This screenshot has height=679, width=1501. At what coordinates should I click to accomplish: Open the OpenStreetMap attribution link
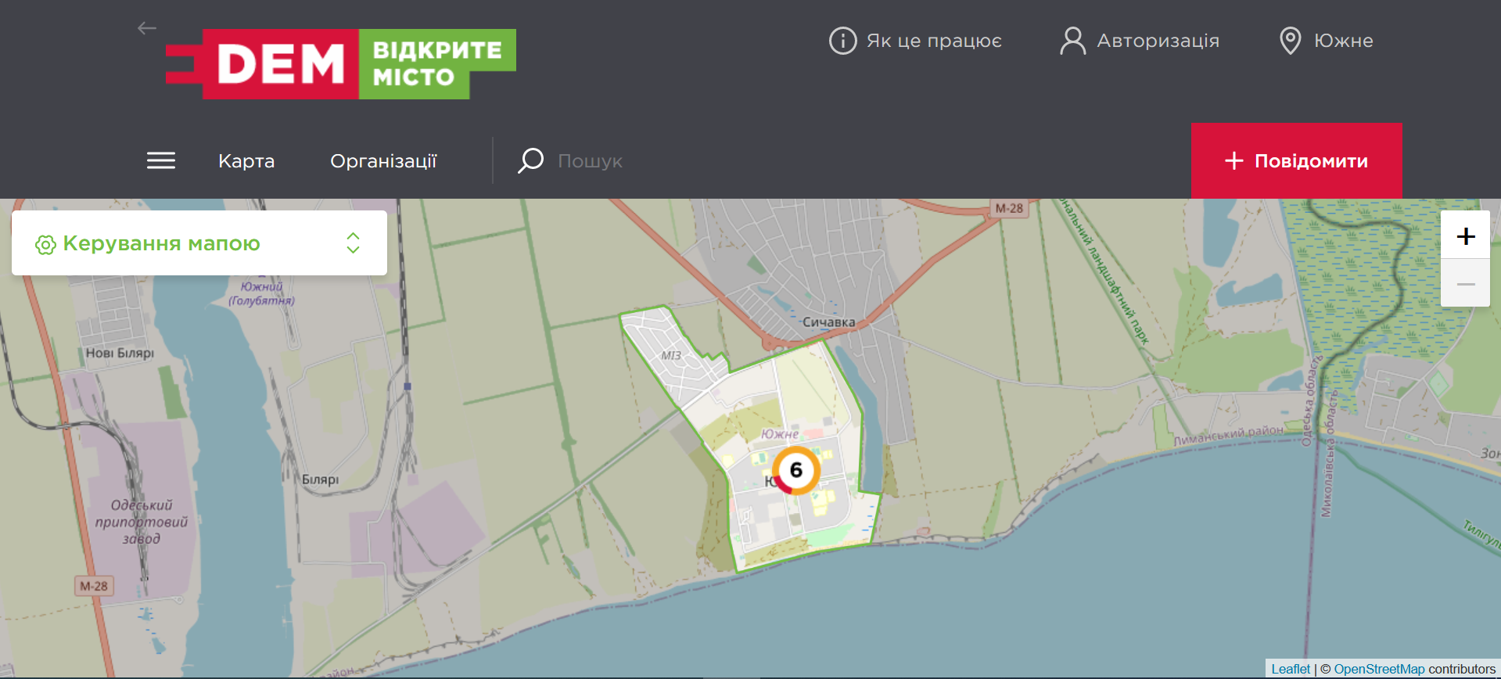tap(1379, 669)
